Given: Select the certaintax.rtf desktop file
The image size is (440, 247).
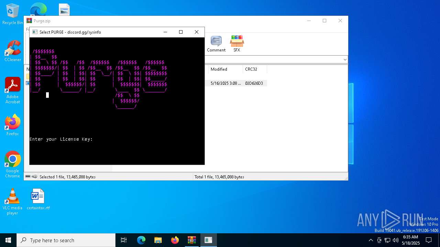Looking at the screenshot, I should point(38,199).
